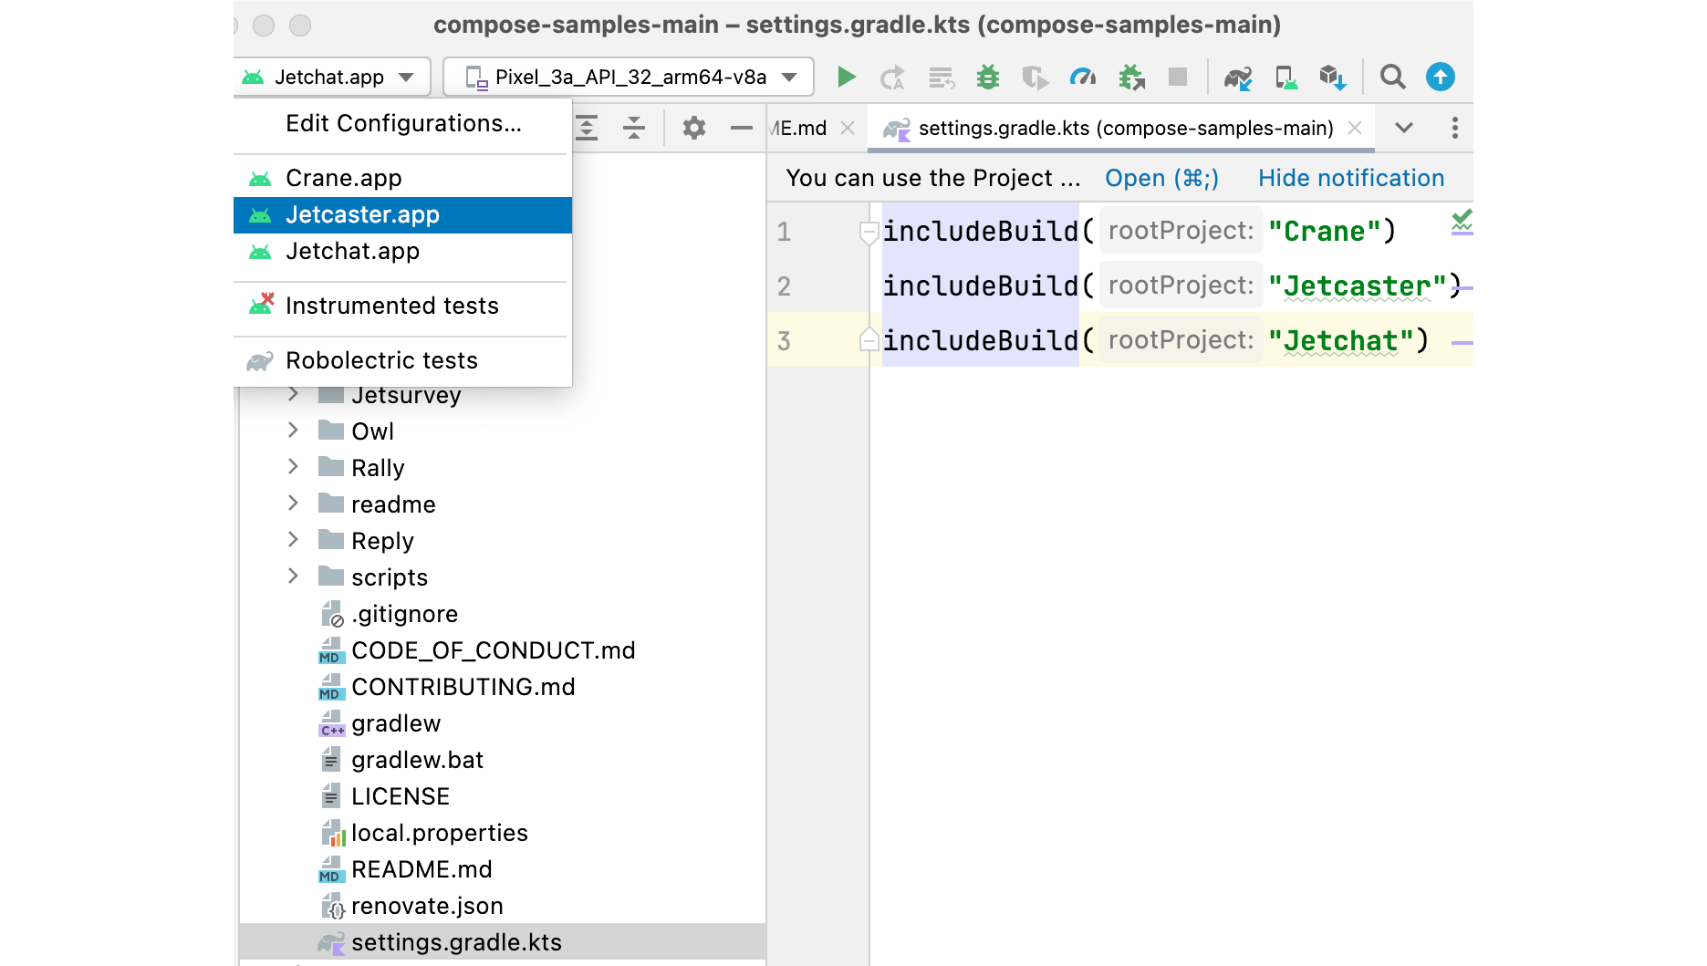Open the Device Manager icon
1707x966 pixels.
click(1286, 77)
